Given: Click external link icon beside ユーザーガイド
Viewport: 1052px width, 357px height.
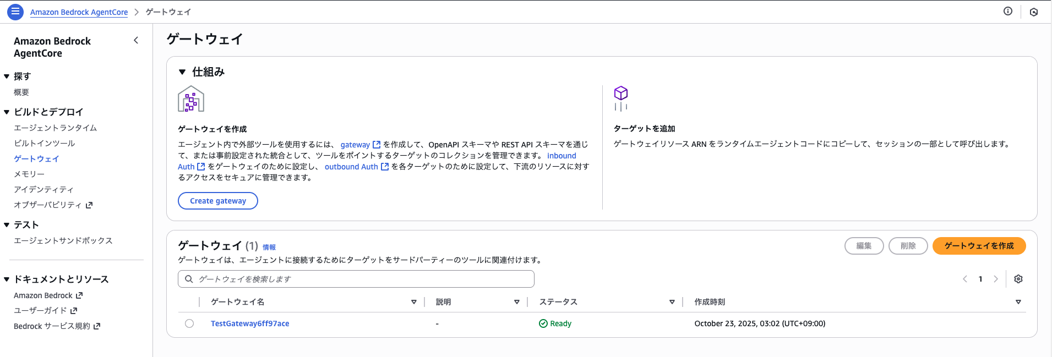Looking at the screenshot, I should (74, 311).
